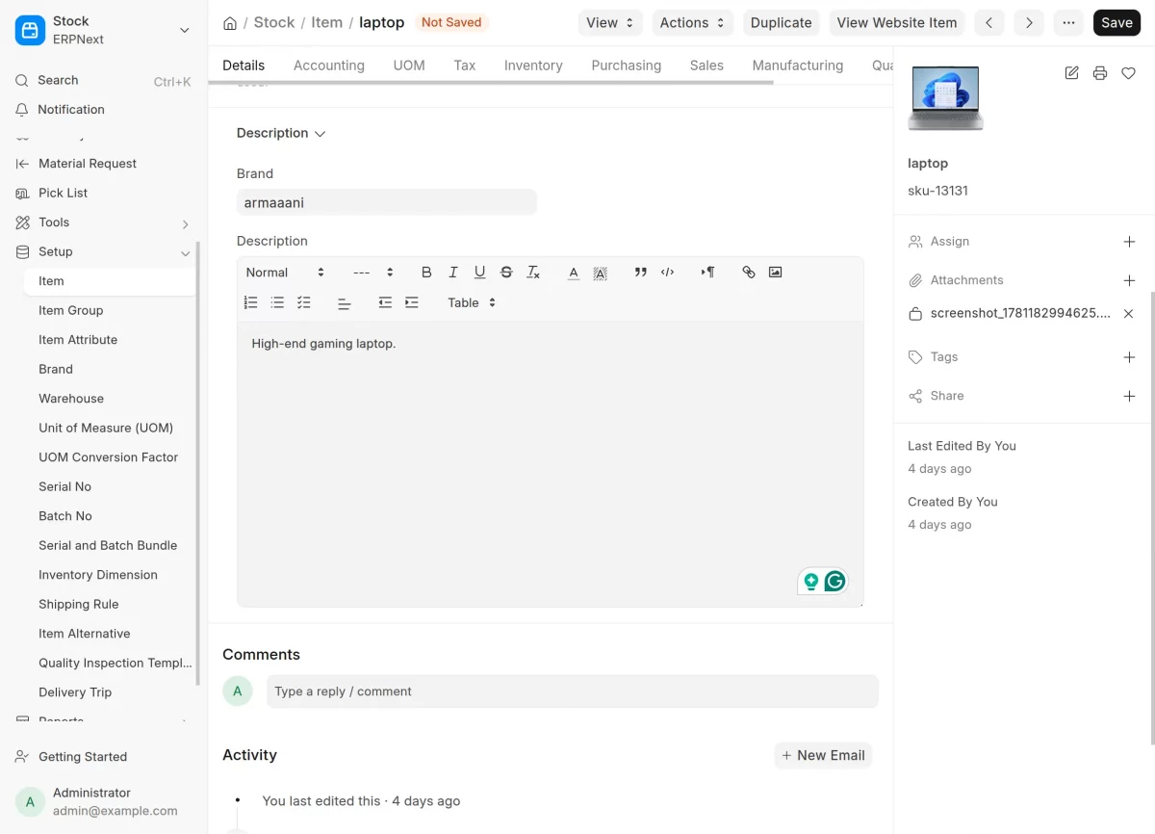1155x834 pixels.
Task: Underline text in description editor
Action: 479,273
